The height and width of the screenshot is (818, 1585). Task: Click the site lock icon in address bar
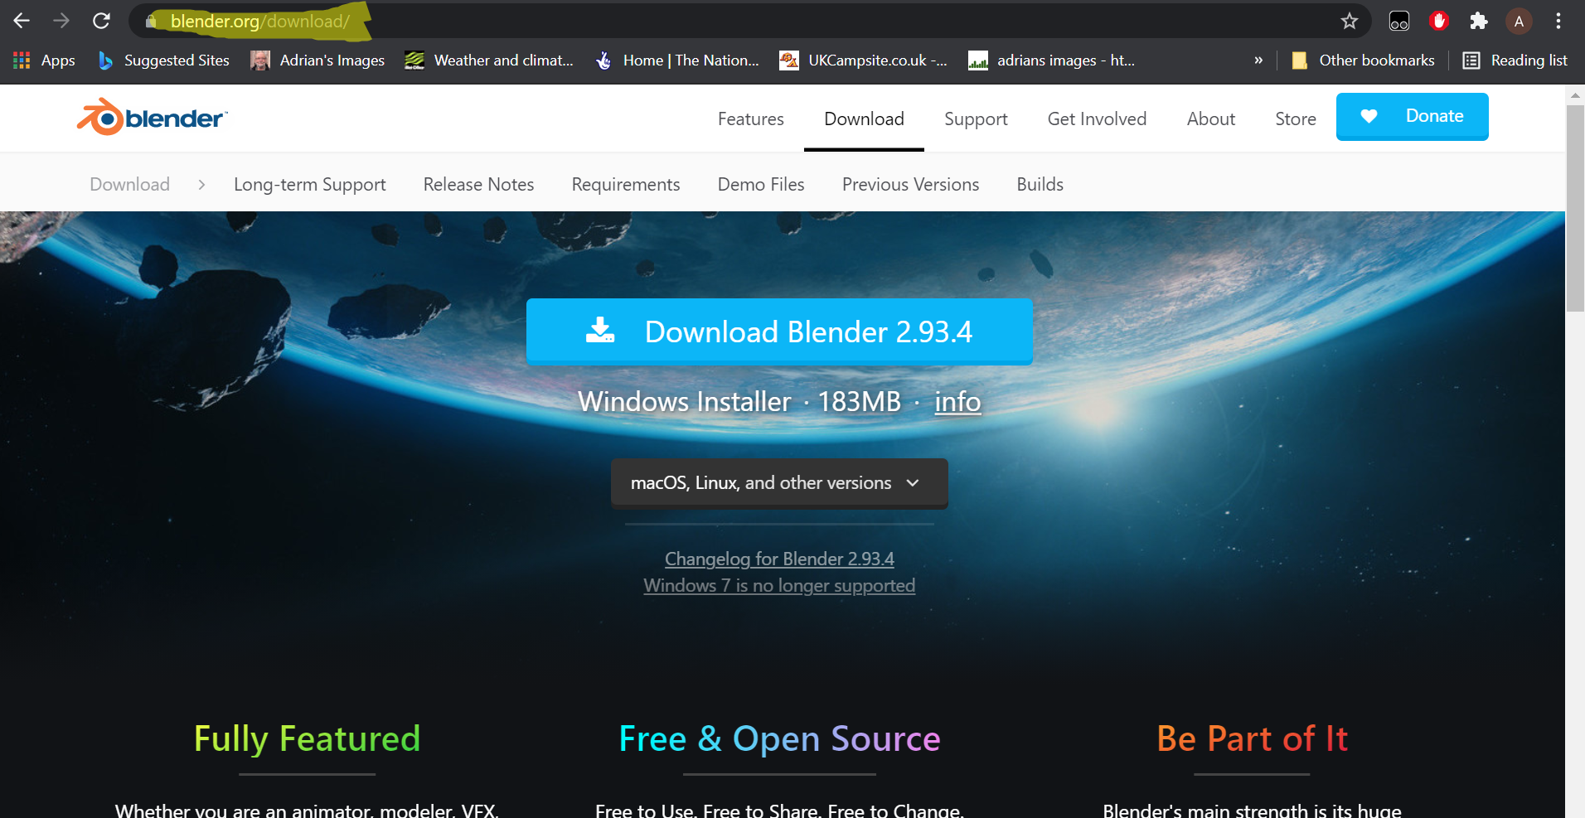click(x=151, y=22)
